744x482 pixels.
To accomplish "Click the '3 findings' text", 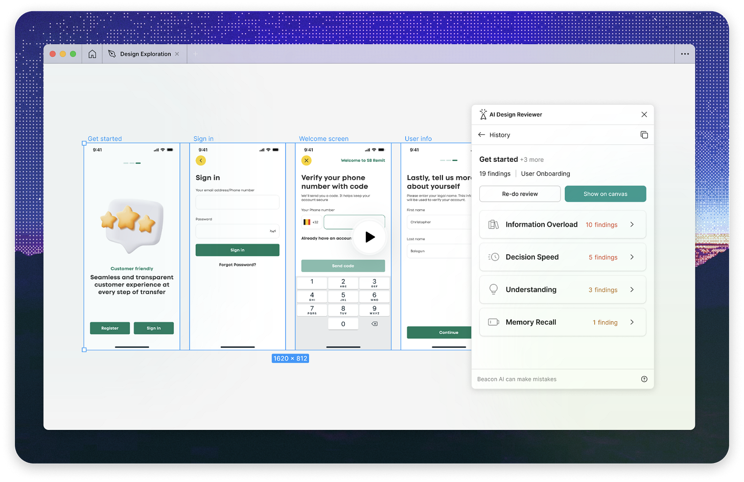I will (603, 290).
